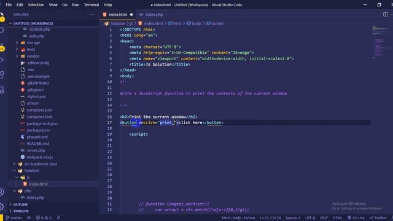Click Spaces: 4 indentation status item

click(x=293, y=218)
